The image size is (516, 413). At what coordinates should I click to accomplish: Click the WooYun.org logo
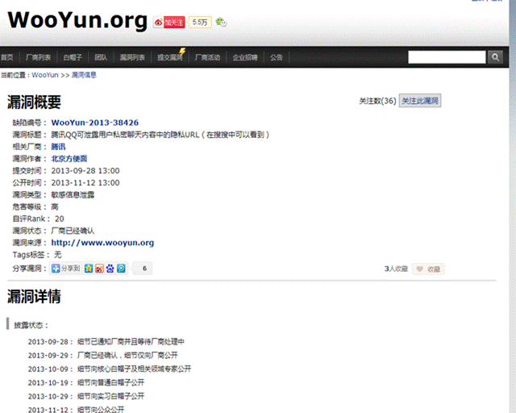pos(77,20)
